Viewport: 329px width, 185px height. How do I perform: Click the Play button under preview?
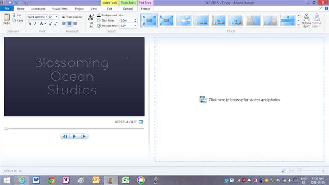(74, 136)
